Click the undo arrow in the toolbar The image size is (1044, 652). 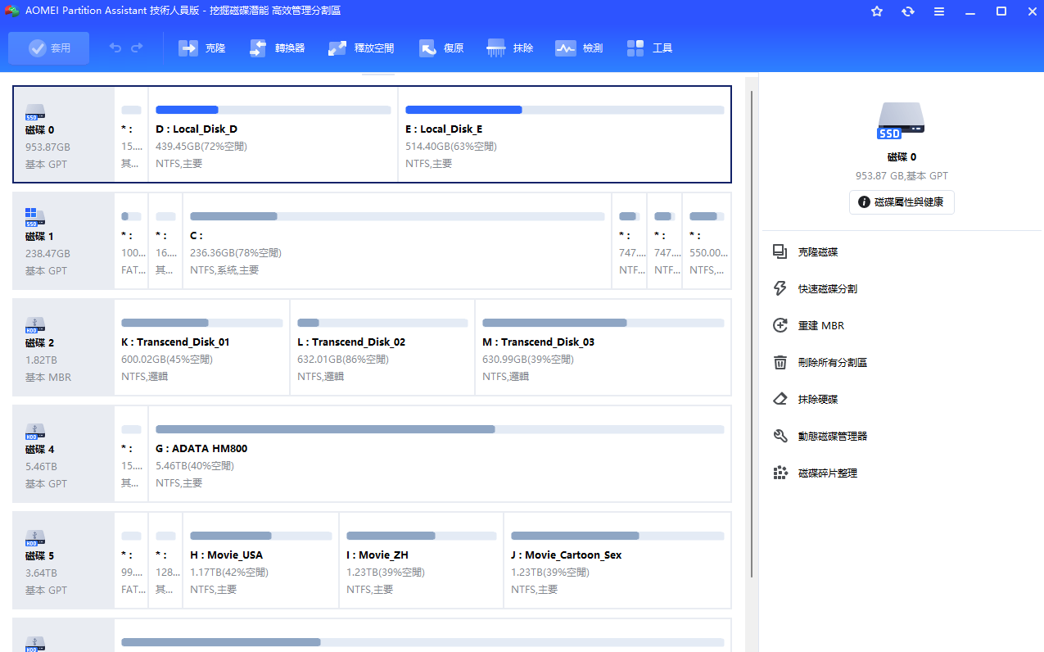coord(115,48)
